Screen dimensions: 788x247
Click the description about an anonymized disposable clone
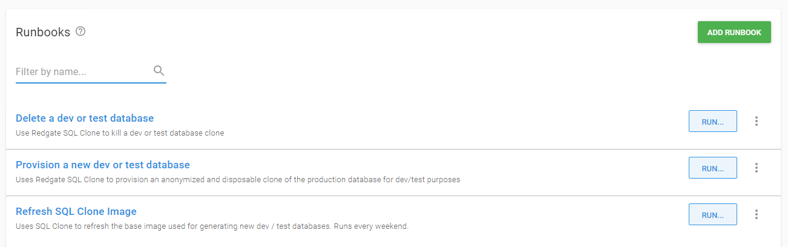pos(237,179)
